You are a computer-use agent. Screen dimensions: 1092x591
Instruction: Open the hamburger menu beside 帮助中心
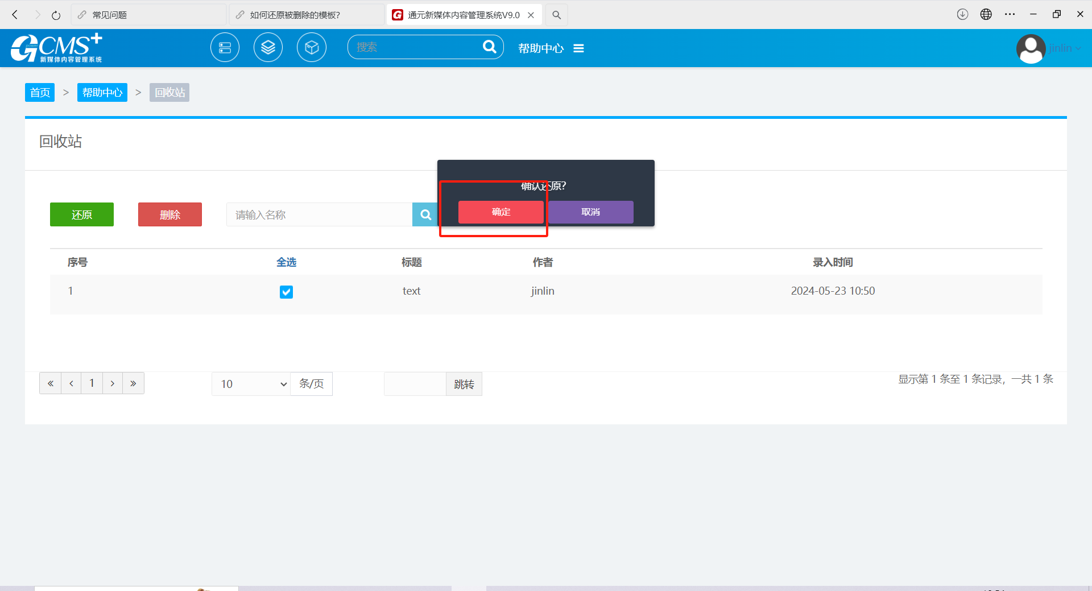578,48
